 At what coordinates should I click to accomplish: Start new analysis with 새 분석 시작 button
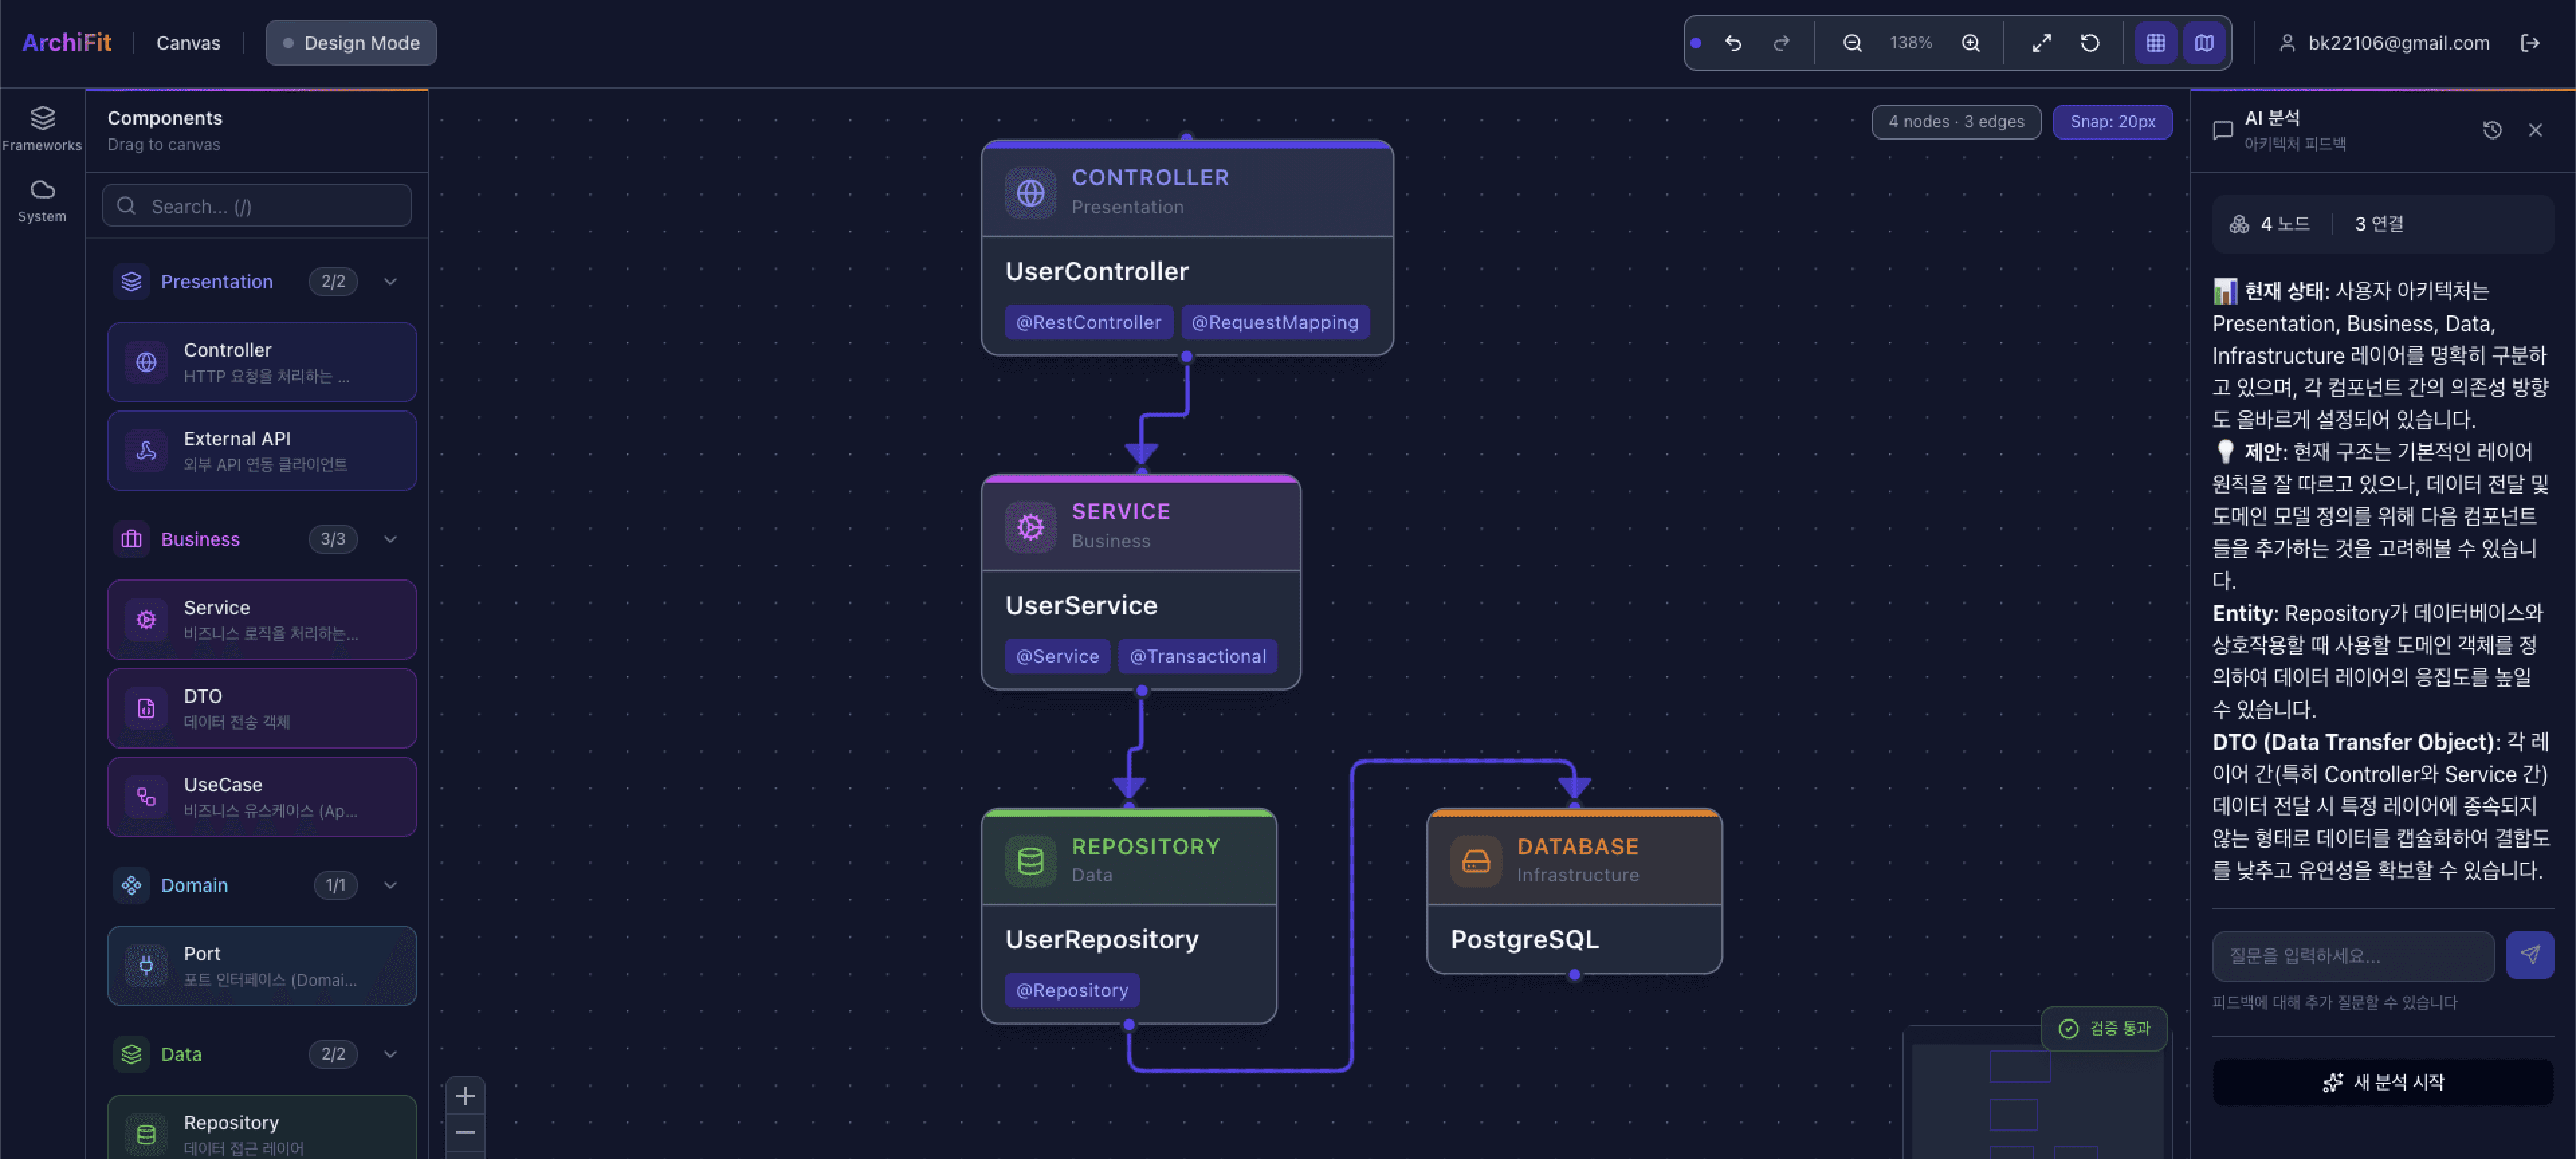click(x=2382, y=1082)
